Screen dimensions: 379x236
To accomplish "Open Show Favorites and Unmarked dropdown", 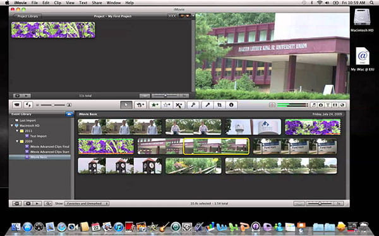I will point(87,203).
